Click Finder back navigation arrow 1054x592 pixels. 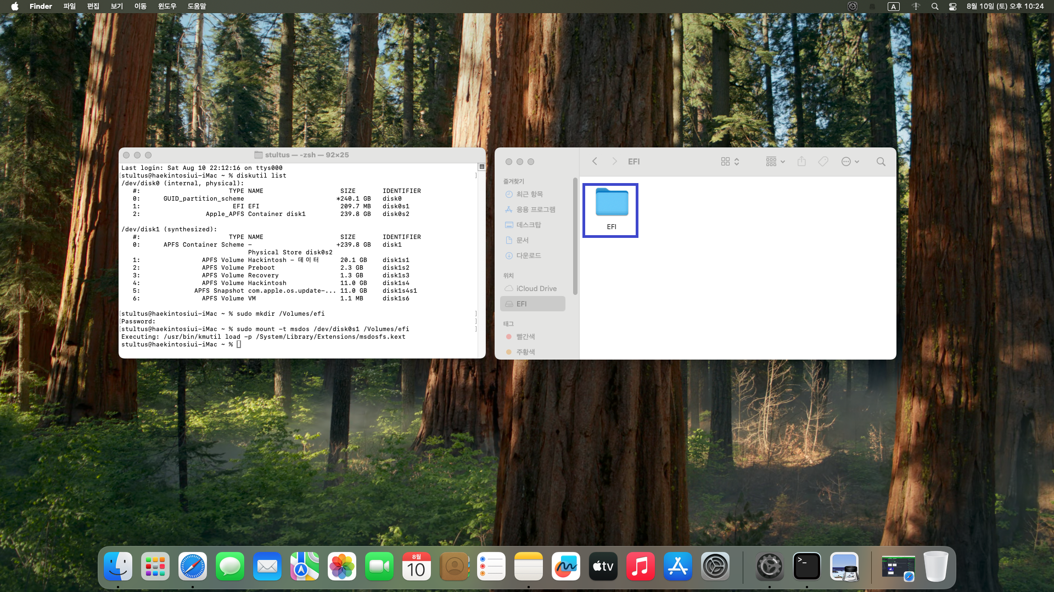(x=595, y=161)
